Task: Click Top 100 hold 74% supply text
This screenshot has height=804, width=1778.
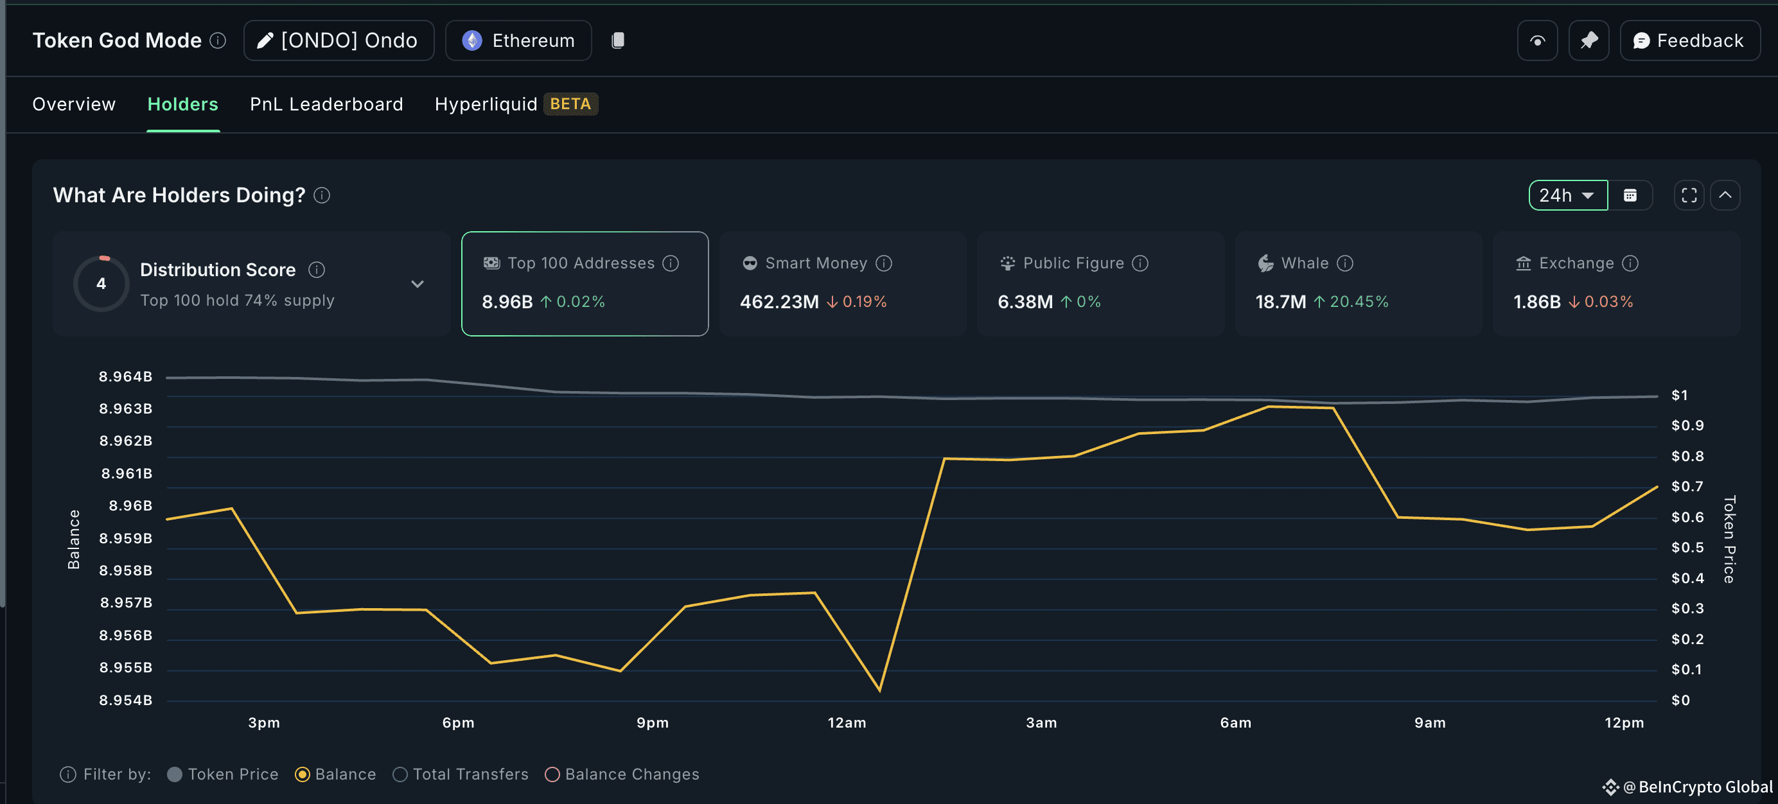Action: click(238, 301)
